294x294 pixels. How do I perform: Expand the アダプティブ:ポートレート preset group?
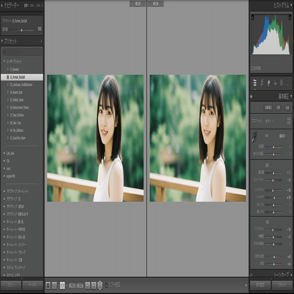(4, 191)
